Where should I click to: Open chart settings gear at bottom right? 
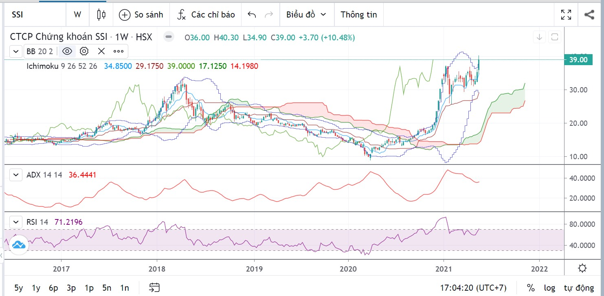tap(582, 268)
